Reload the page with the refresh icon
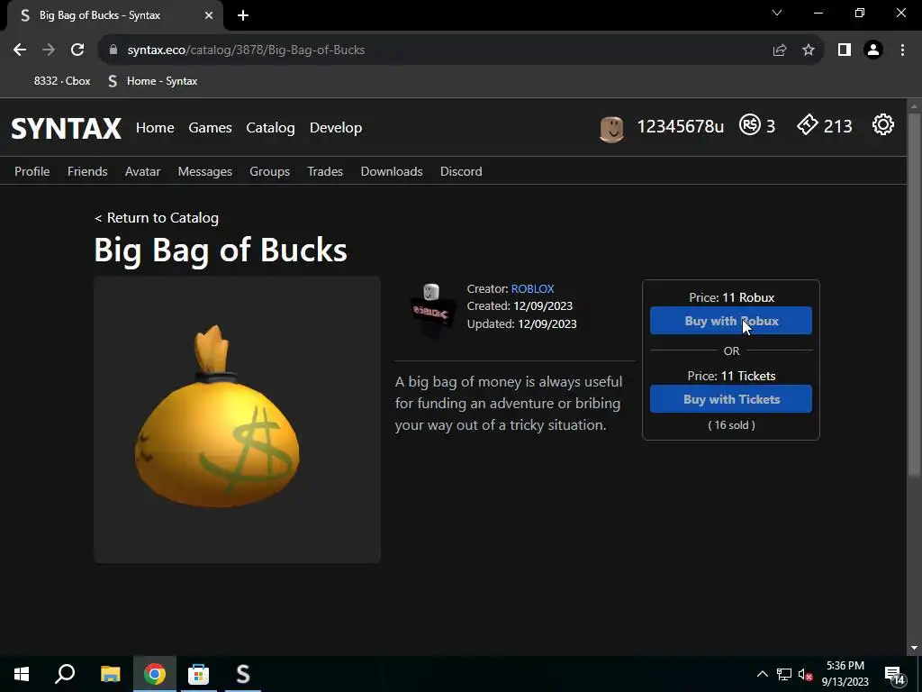The width and height of the screenshot is (922, 692). (77, 50)
